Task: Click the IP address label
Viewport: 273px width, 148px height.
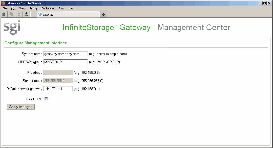Action: pos(34,72)
